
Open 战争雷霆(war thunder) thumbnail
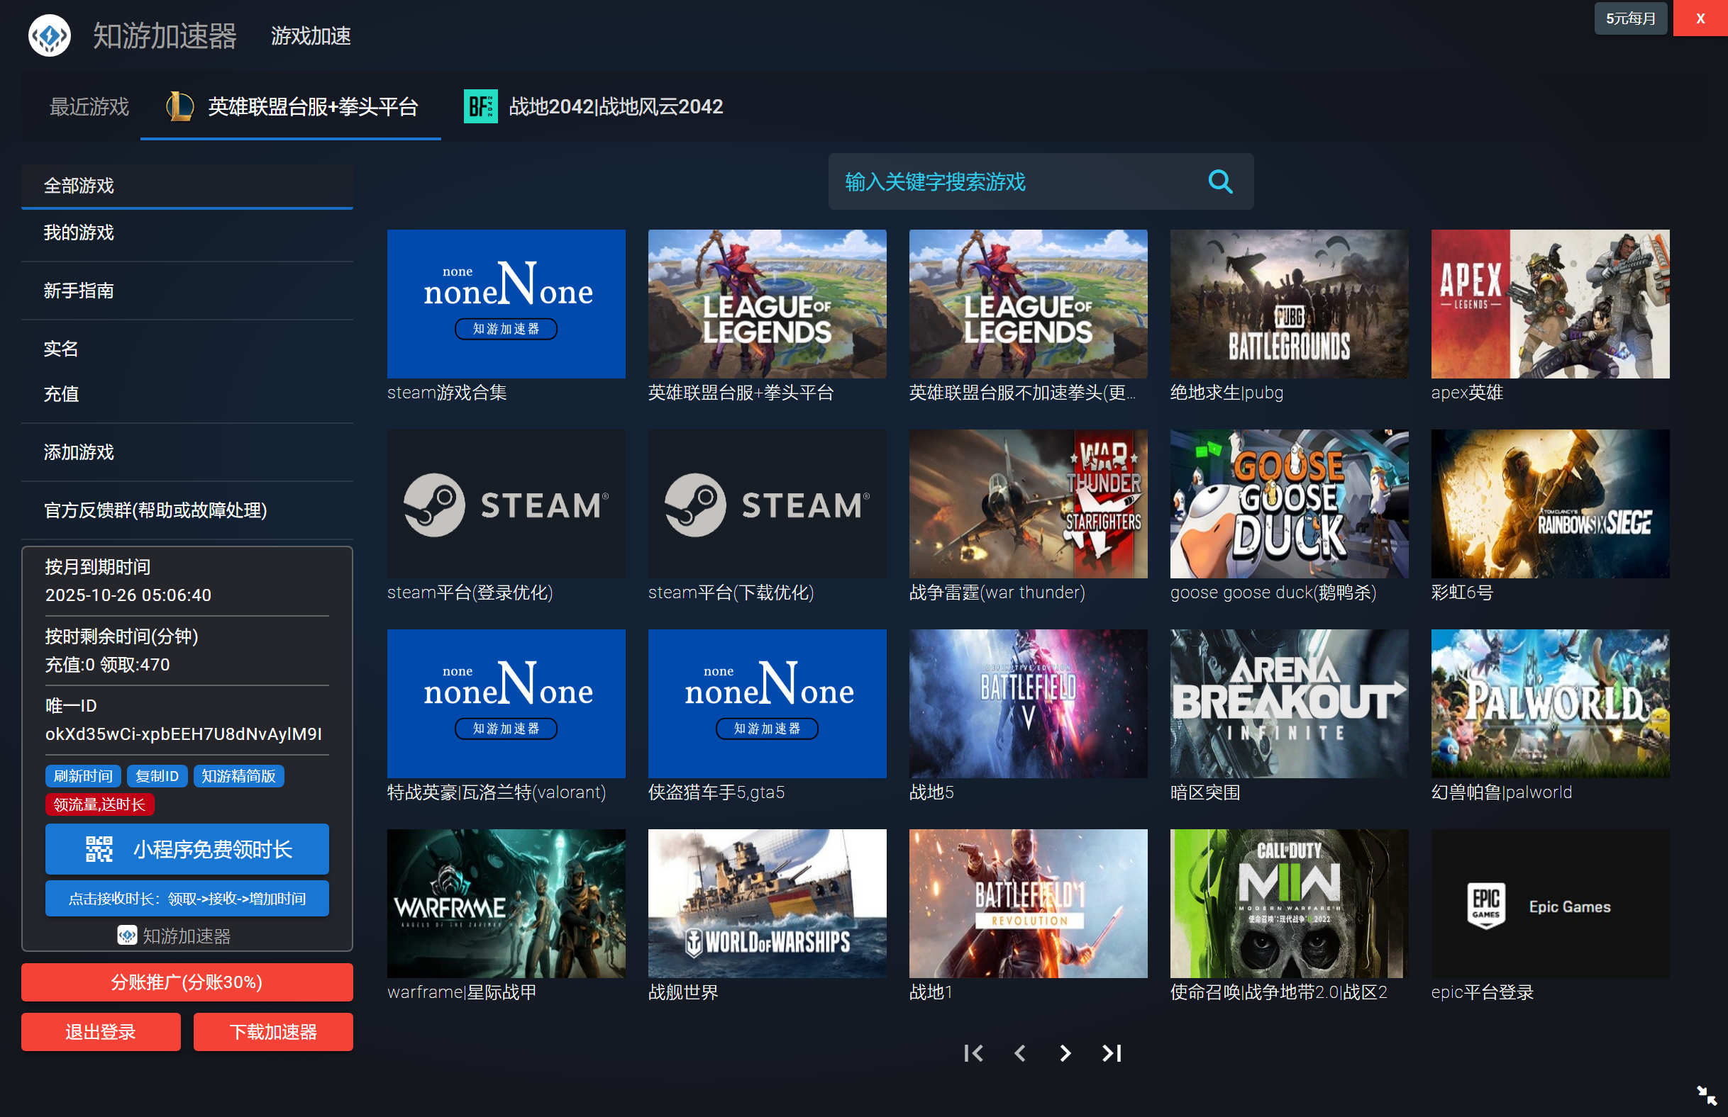[1028, 503]
